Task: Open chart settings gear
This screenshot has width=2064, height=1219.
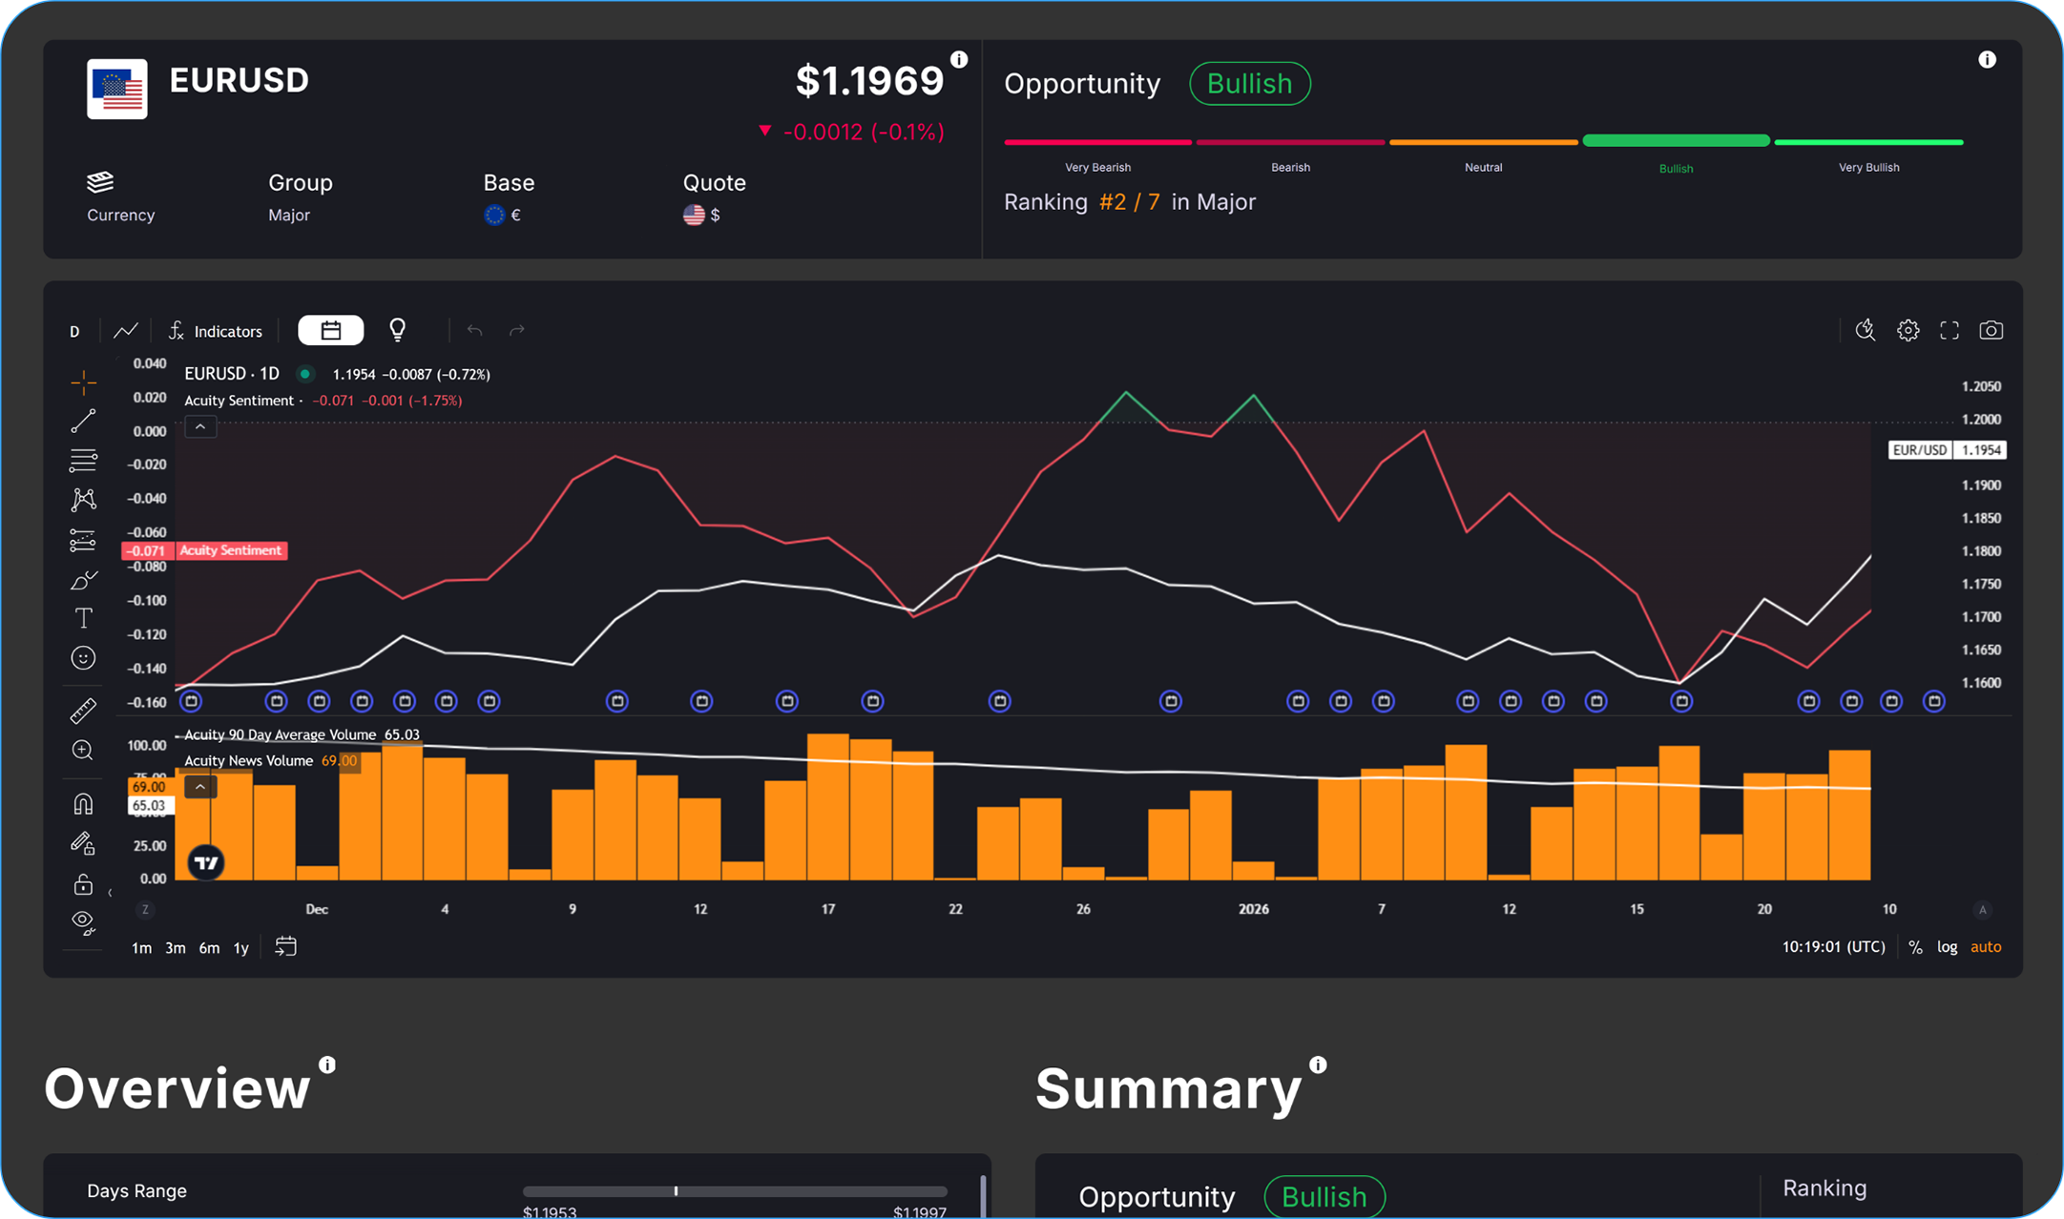Action: tap(1908, 331)
